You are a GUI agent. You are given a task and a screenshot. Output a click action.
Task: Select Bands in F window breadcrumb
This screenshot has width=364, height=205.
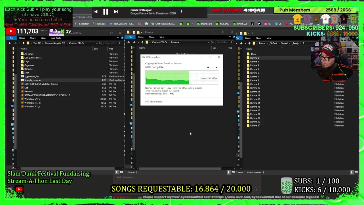pos(262,43)
